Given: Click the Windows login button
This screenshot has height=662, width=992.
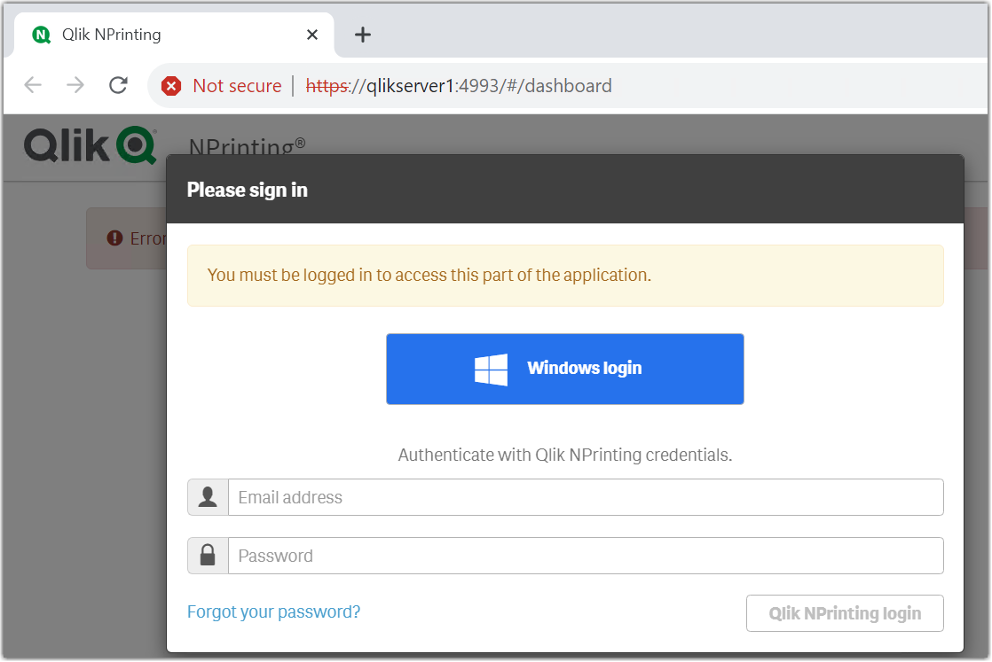Looking at the screenshot, I should tap(564, 369).
